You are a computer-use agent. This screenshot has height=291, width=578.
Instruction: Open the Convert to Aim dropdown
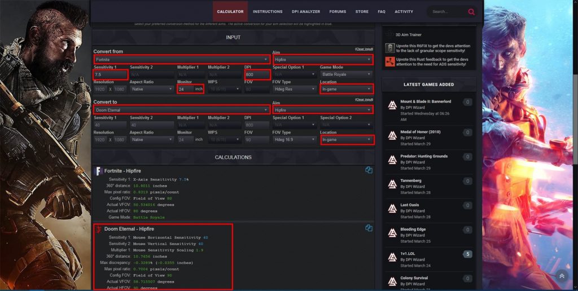(323, 110)
